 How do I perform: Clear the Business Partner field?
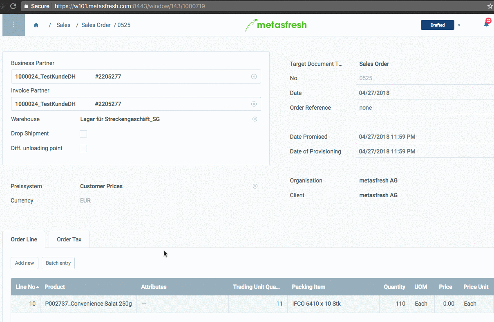[x=254, y=77]
